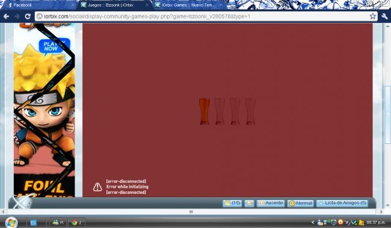Toggle the Ausente away status
The height and width of the screenshot is (228, 391).
pos(271,203)
